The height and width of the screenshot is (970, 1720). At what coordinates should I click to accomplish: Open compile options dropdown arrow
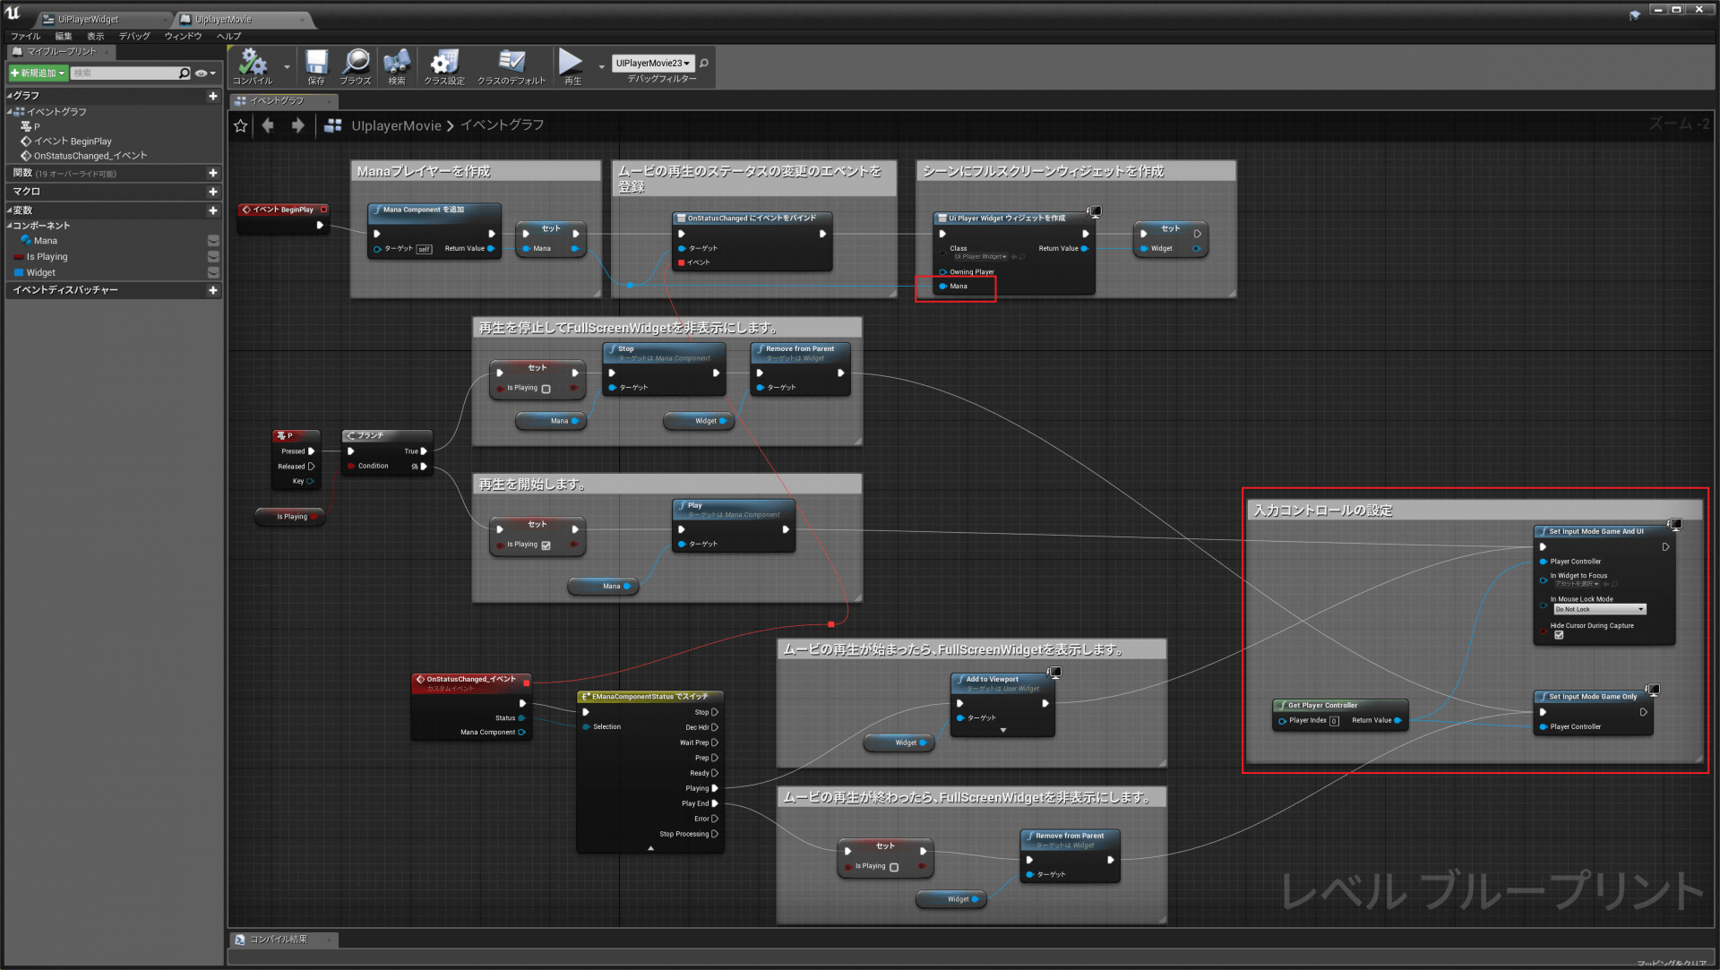pyautogui.click(x=287, y=67)
